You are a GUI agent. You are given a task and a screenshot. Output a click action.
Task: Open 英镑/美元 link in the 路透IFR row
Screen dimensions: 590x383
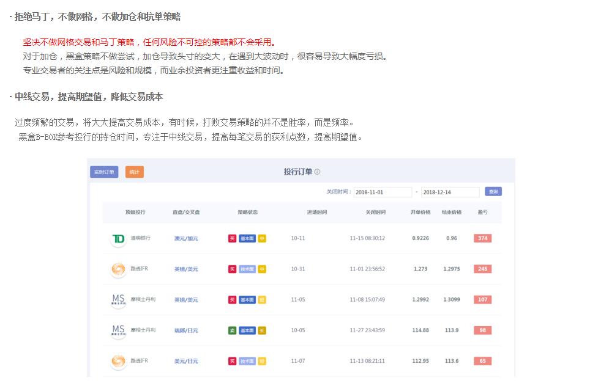[x=186, y=269]
